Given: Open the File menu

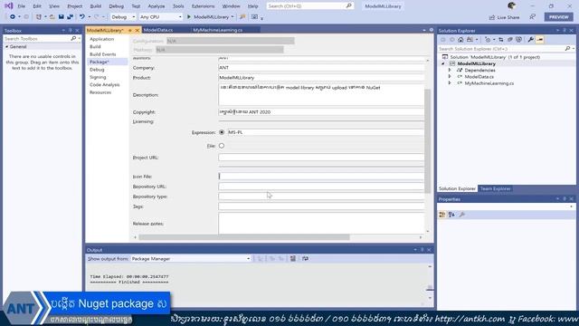Looking at the screenshot, I should pyautogui.click(x=22, y=6).
